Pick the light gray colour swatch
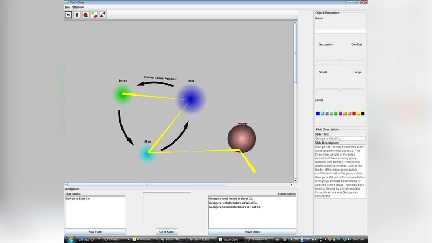 click(x=332, y=113)
